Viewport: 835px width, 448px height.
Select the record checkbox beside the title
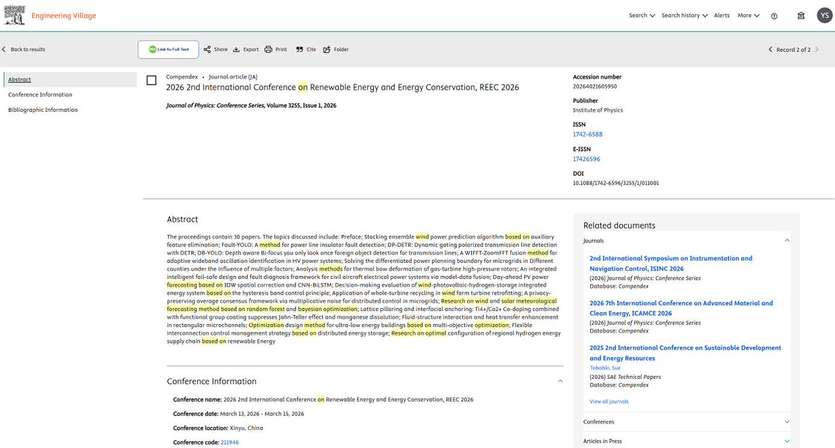(151, 80)
